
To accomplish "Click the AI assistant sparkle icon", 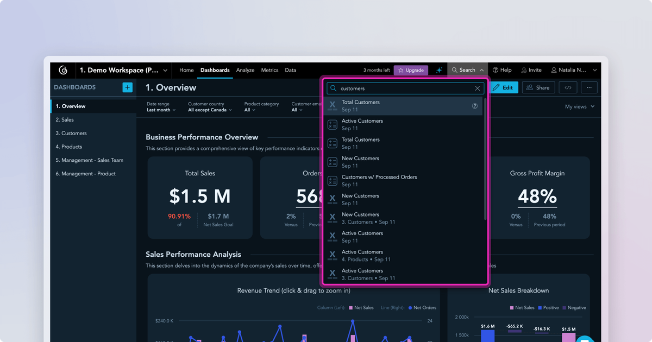I will point(439,70).
